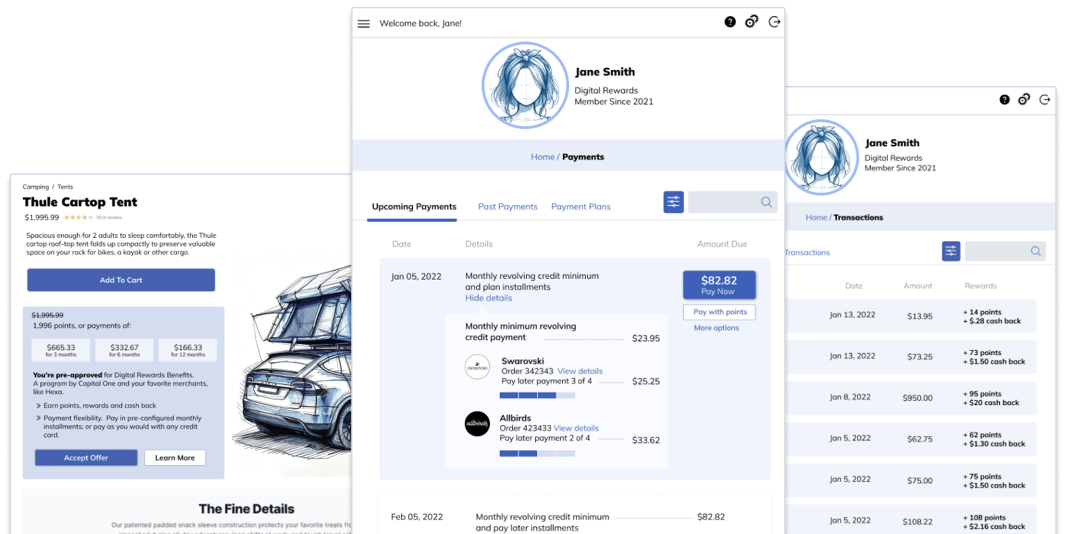Expand More options under the Pay Now button

click(x=716, y=327)
